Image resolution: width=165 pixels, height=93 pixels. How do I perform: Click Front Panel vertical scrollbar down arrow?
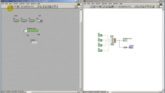[81, 90]
